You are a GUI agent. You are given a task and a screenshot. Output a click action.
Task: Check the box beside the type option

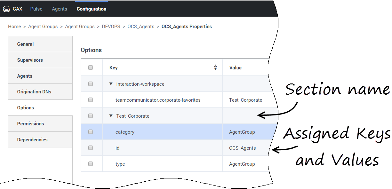coord(91,164)
